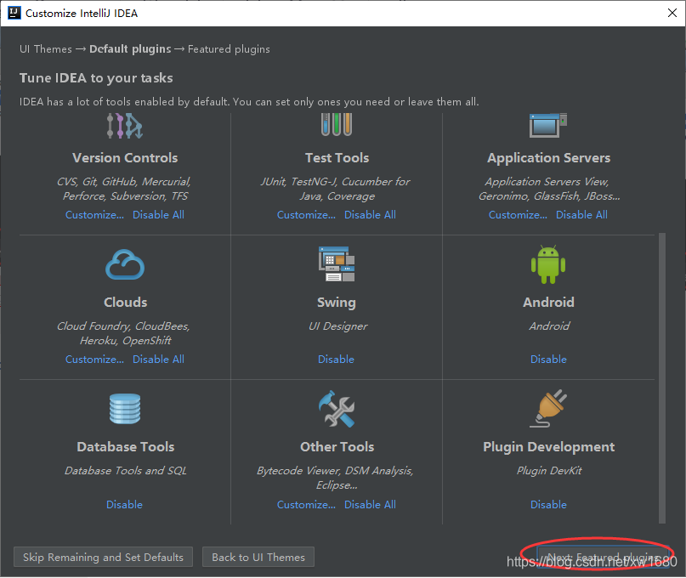Click the Test Tools test-tube icon

tap(337, 125)
